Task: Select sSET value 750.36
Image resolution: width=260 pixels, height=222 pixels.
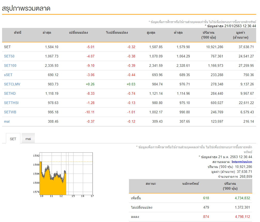Action: [x=249, y=75]
